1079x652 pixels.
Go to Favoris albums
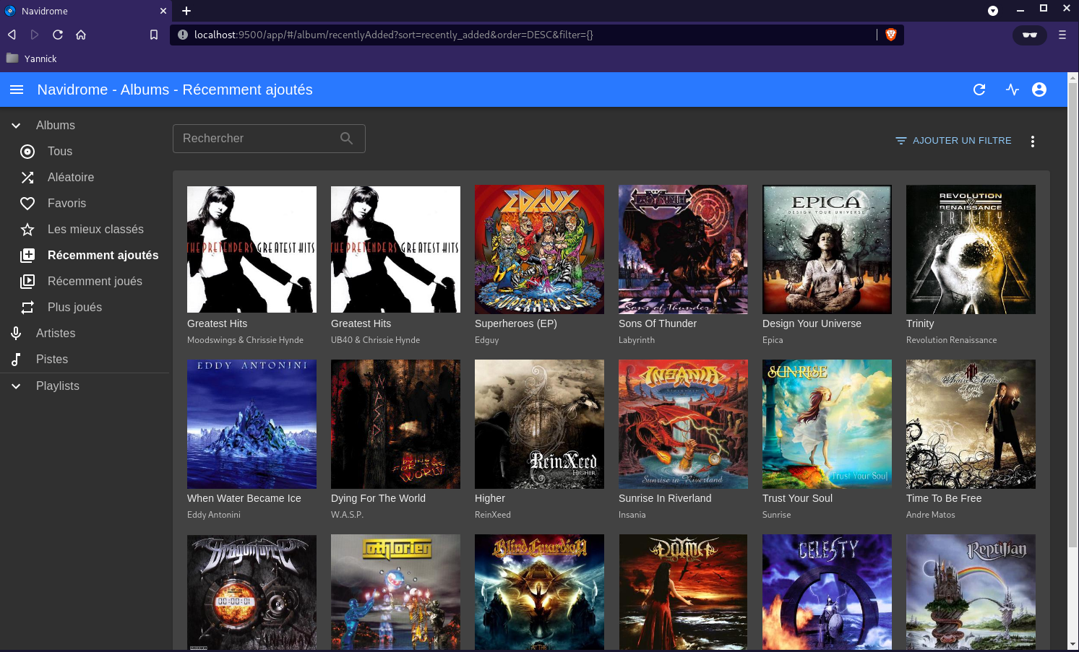pyautogui.click(x=66, y=204)
